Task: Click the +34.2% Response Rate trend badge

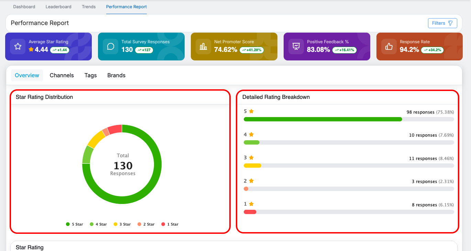Action: pyautogui.click(x=432, y=50)
